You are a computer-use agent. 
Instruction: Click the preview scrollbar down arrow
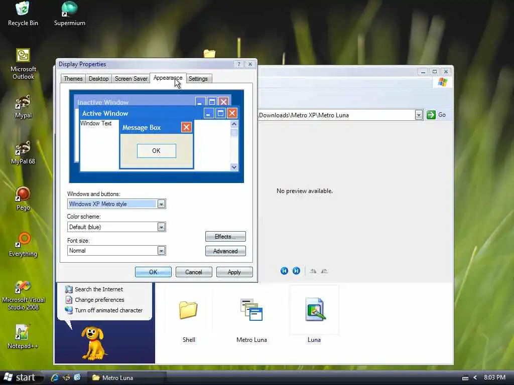[x=234, y=167]
